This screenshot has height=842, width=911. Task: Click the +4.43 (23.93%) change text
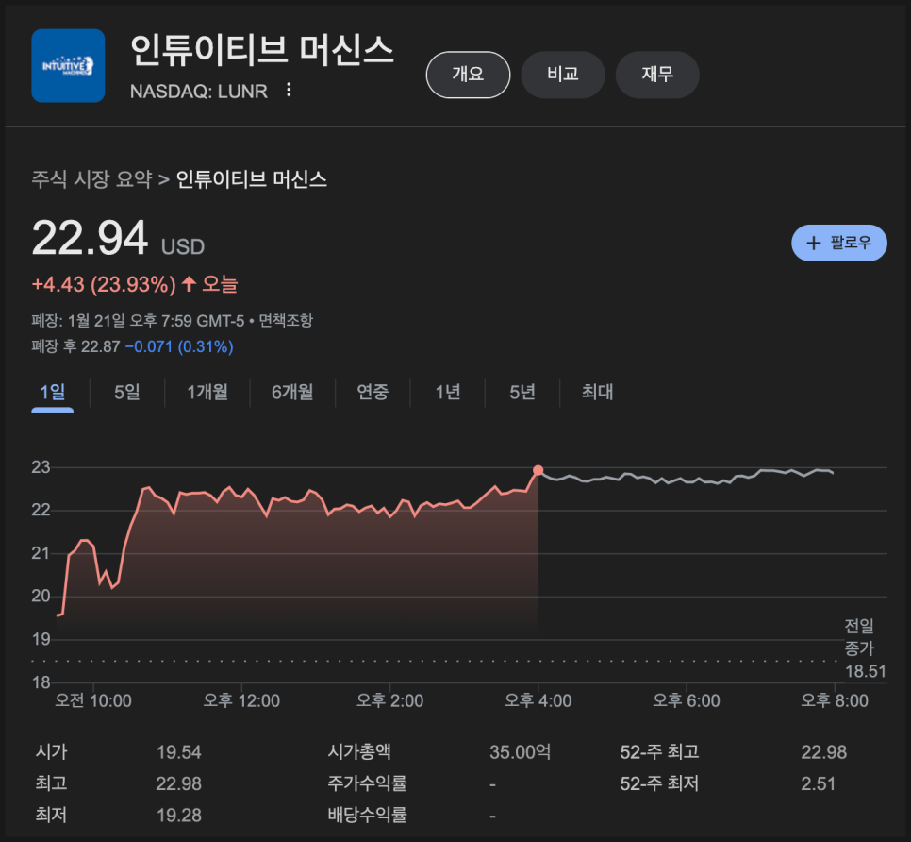(104, 284)
